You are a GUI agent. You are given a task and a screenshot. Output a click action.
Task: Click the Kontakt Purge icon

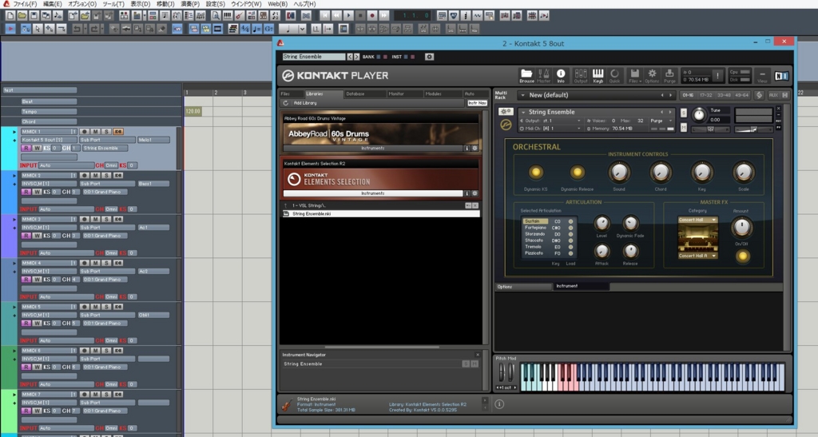click(669, 76)
